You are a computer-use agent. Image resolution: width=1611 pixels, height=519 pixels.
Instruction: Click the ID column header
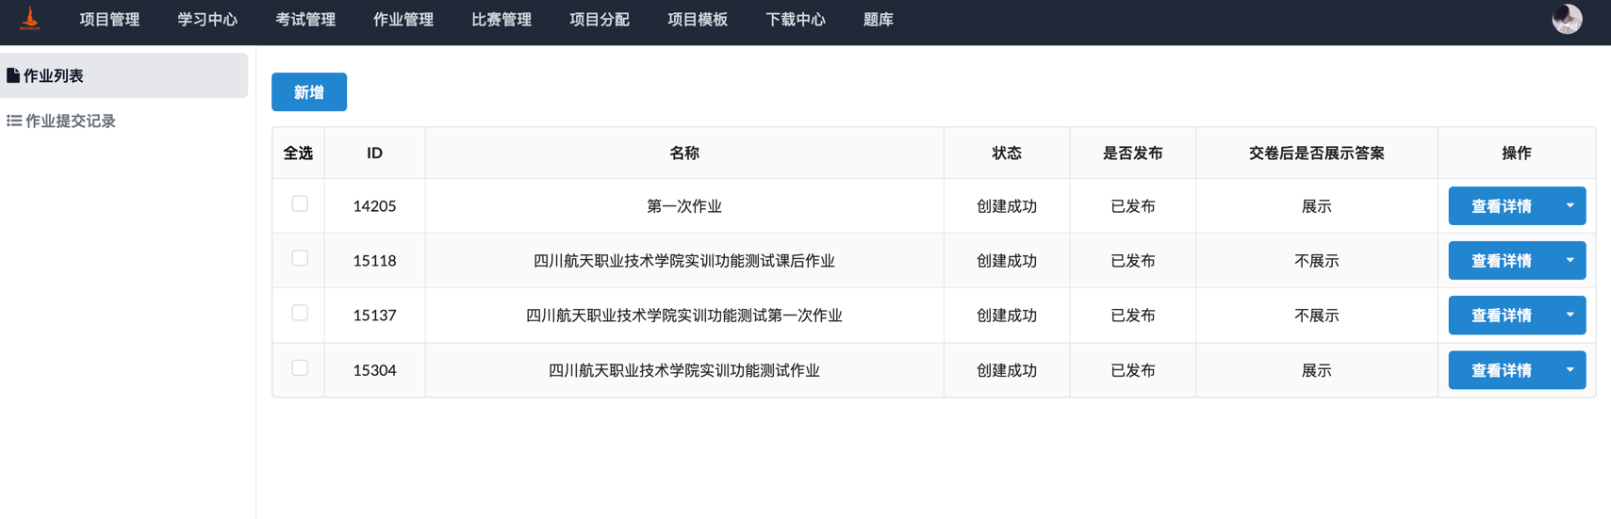click(x=374, y=153)
